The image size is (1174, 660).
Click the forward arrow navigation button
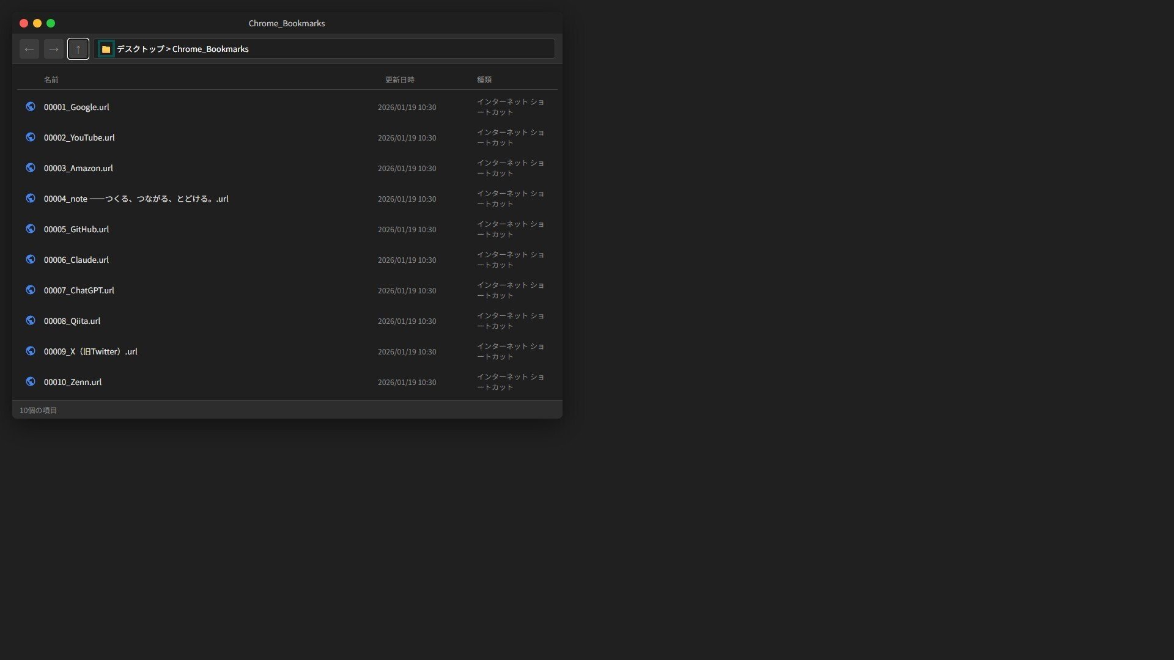pos(54,49)
